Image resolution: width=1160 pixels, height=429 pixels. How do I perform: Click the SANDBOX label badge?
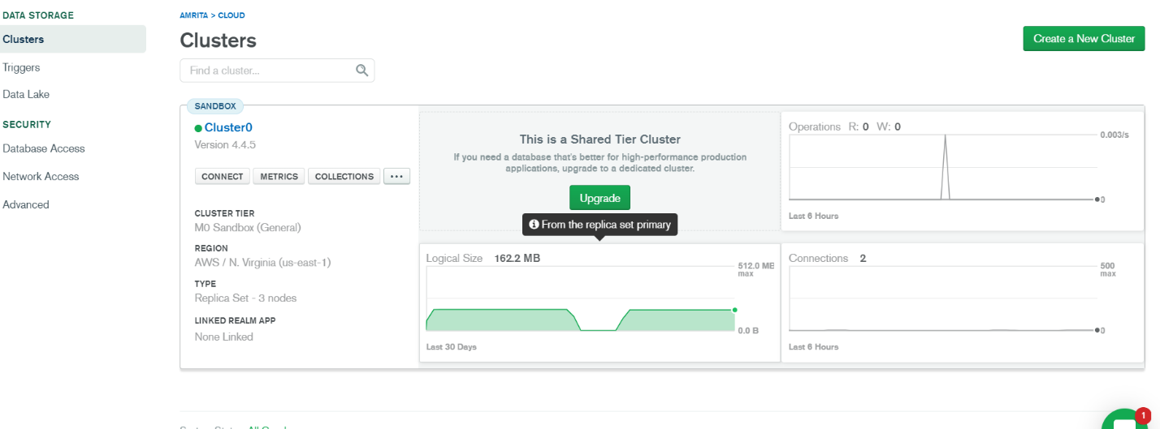click(x=215, y=105)
